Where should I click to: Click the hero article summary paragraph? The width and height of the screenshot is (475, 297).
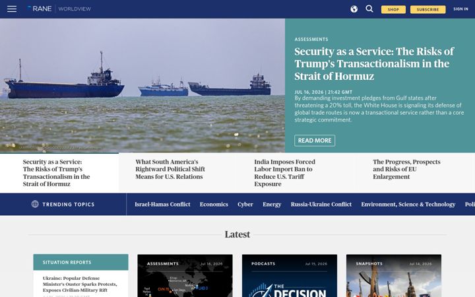coord(379,109)
